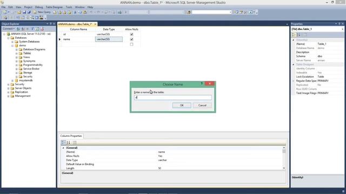Viewport: 346px width, 194px height.
Task: Open the Debug menu
Action: [39, 7]
